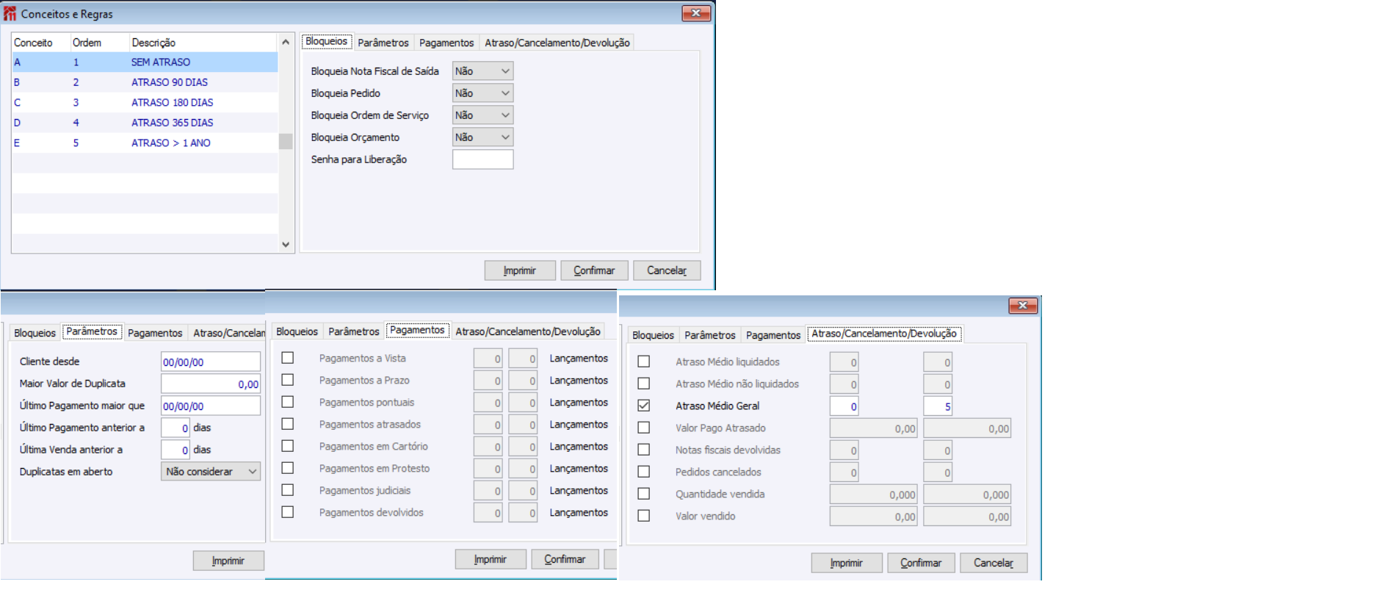Click the Cliente desde date field
The width and height of the screenshot is (1382, 590).
click(x=211, y=361)
